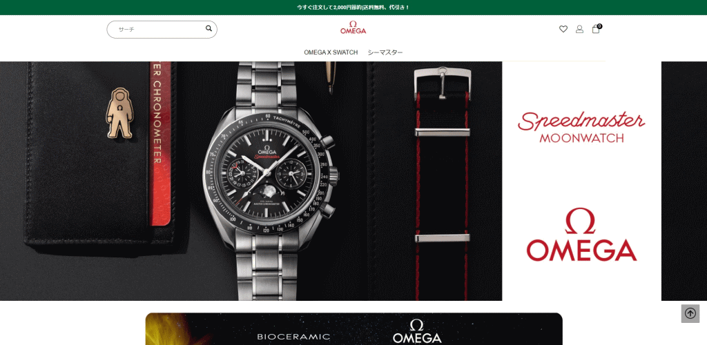This screenshot has width=707, height=345.
Task: Click the large red Omega banner logo
Action: [x=581, y=234]
